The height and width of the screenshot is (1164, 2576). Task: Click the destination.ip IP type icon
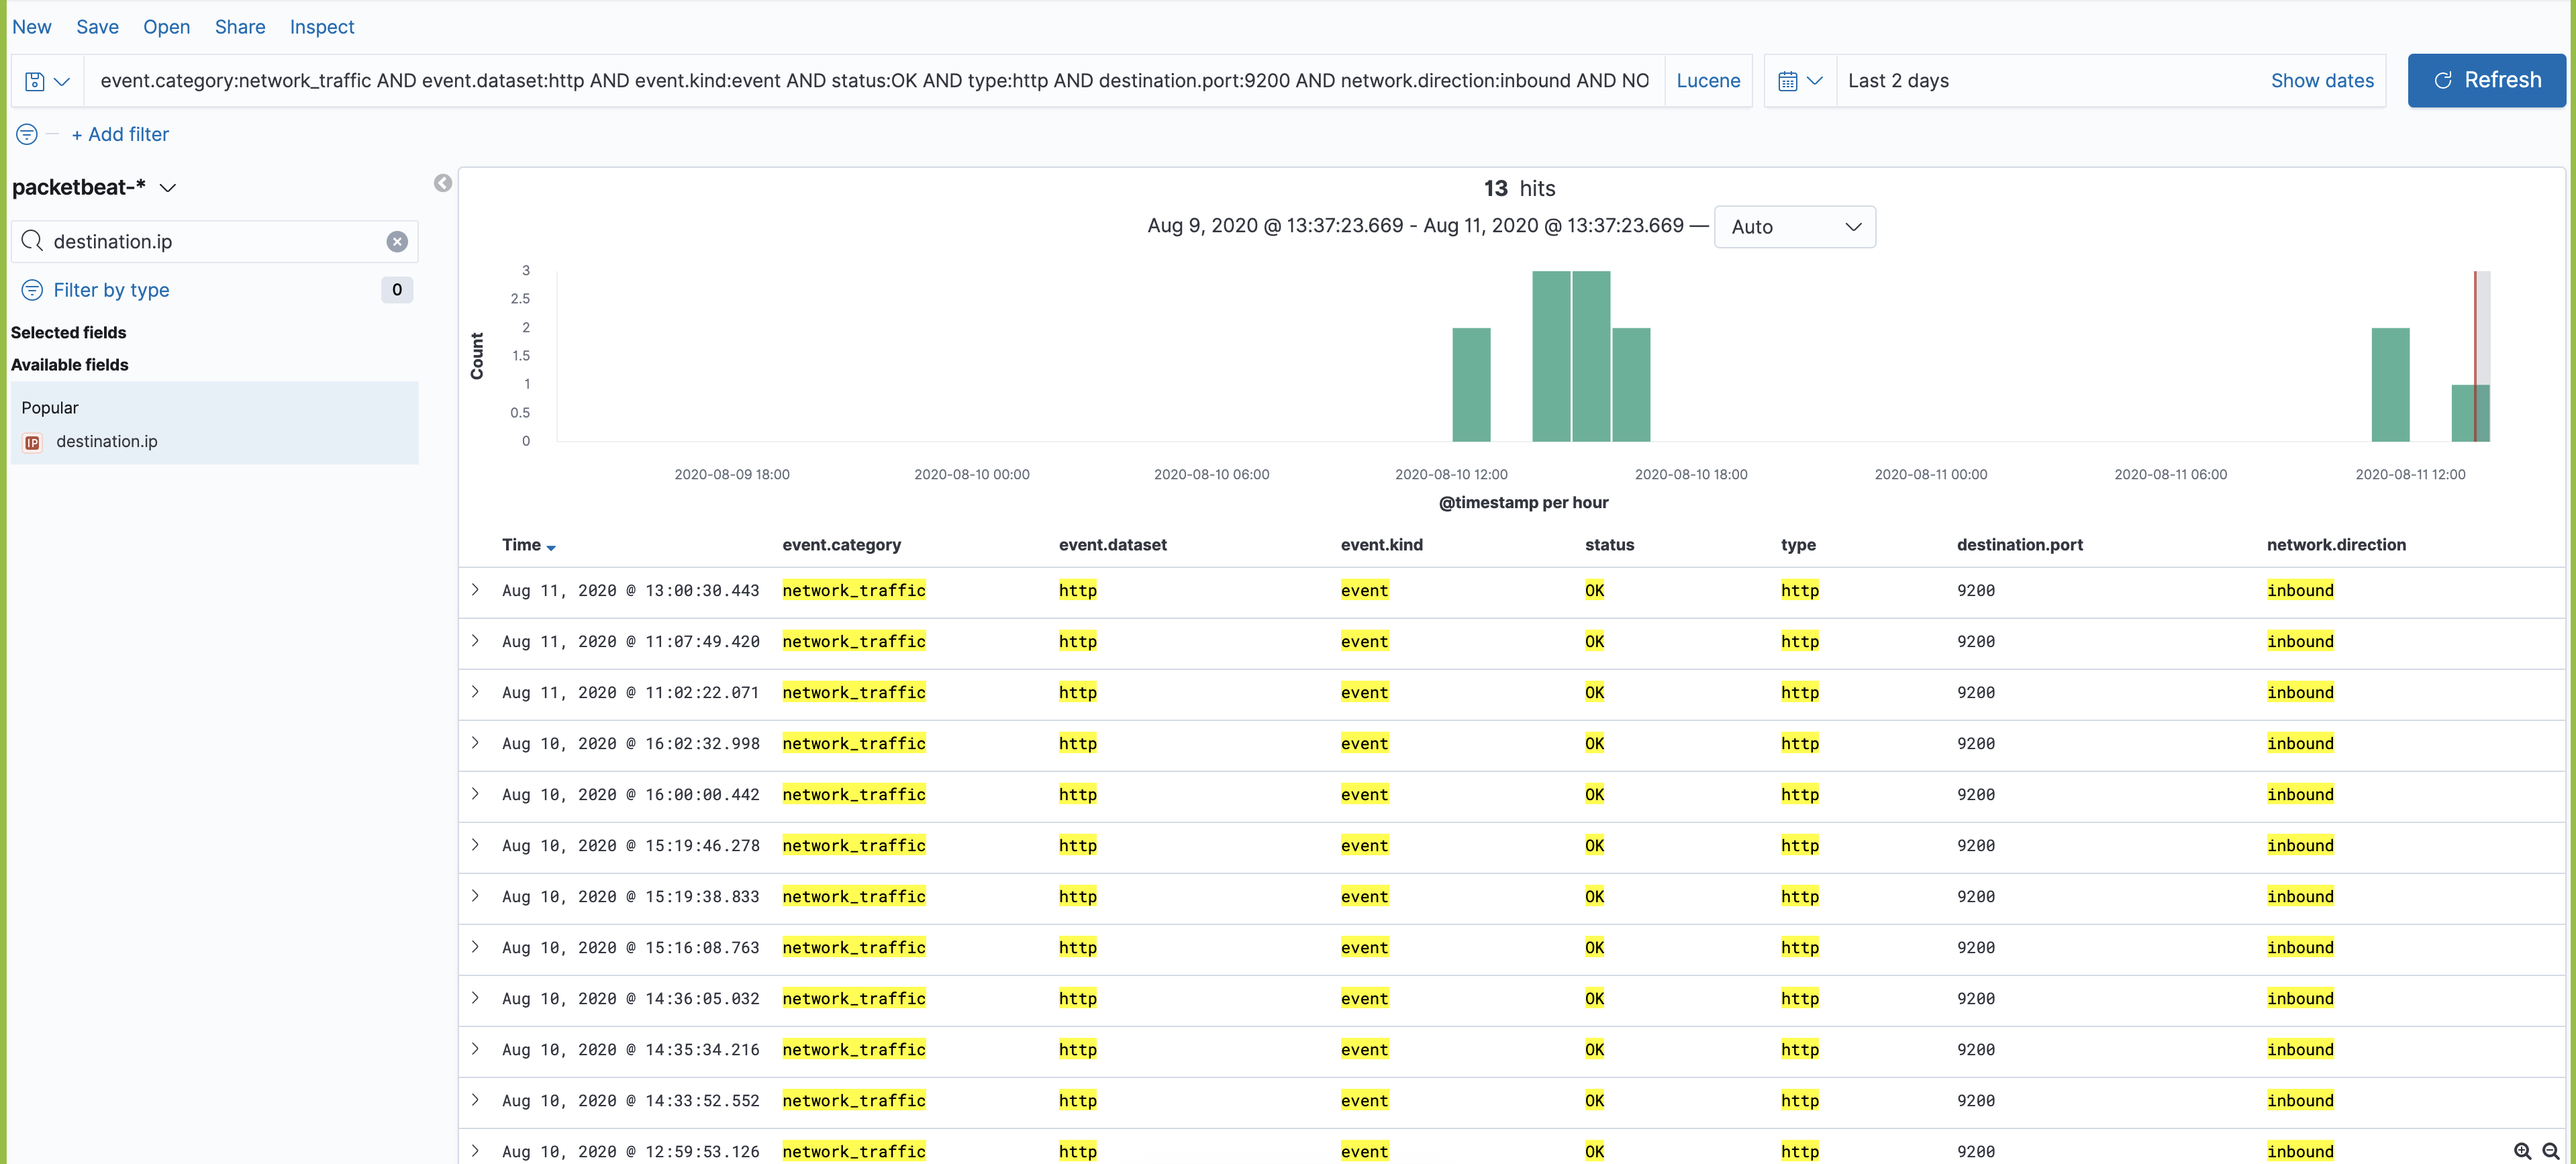point(32,442)
